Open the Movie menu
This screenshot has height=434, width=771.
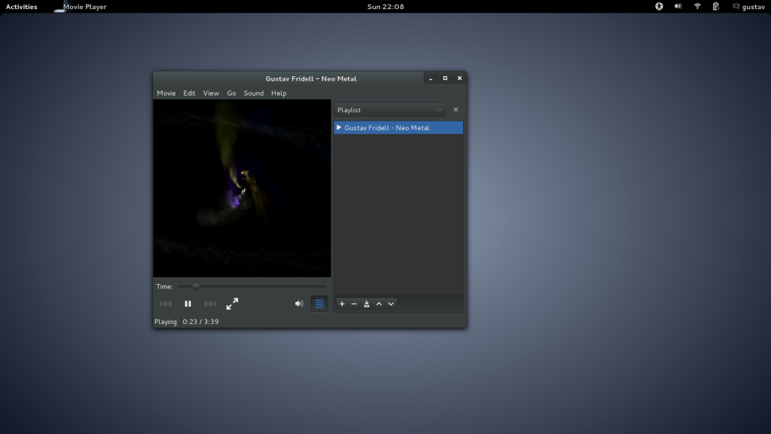click(x=166, y=93)
